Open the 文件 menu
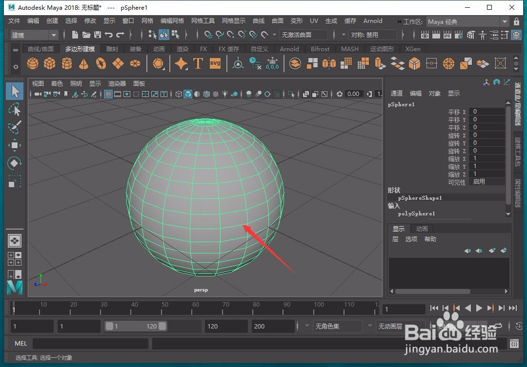527x367 pixels. coord(14,21)
